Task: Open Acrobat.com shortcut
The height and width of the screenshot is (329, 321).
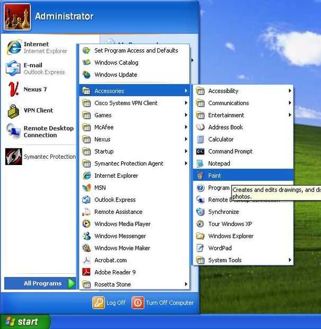Action: click(x=135, y=260)
